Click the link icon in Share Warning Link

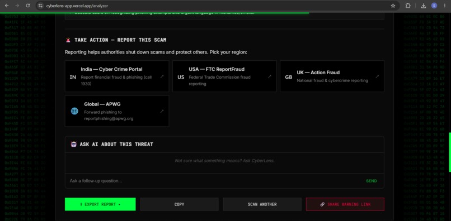[x=322, y=204]
